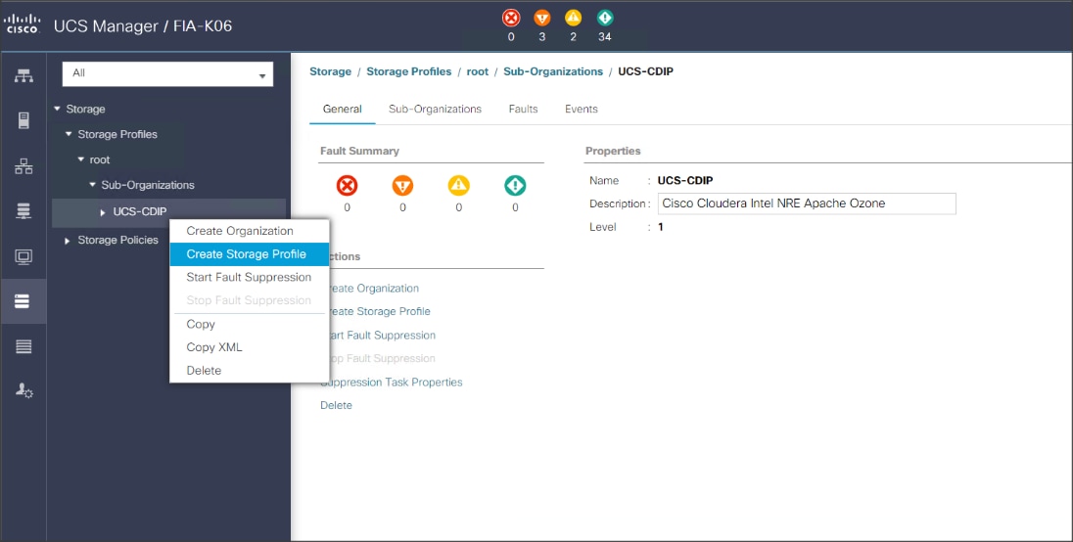The image size is (1073, 542).
Task: Collapse the Sub-Organizations tree node
Action: pos(92,185)
